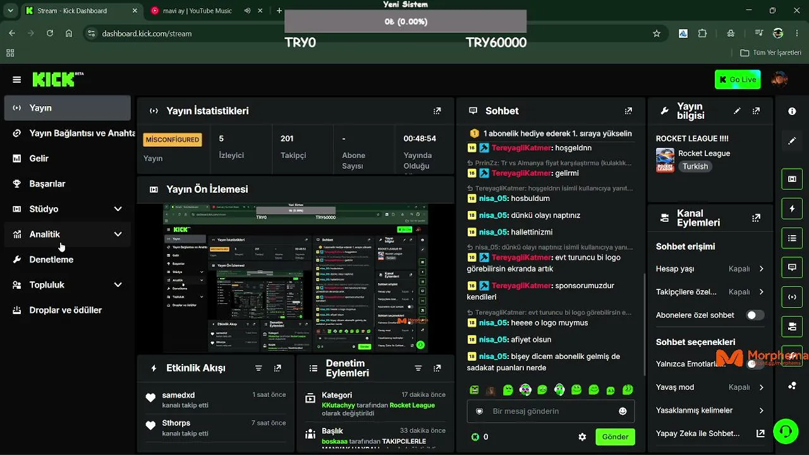Open the Kick hamburger navigation menu

coord(17,80)
